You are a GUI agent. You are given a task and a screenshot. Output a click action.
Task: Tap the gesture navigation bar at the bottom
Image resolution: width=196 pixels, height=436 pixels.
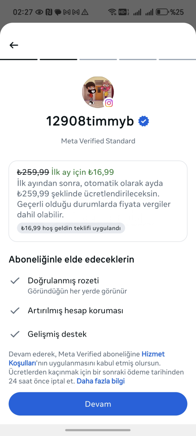pyautogui.click(x=98, y=430)
